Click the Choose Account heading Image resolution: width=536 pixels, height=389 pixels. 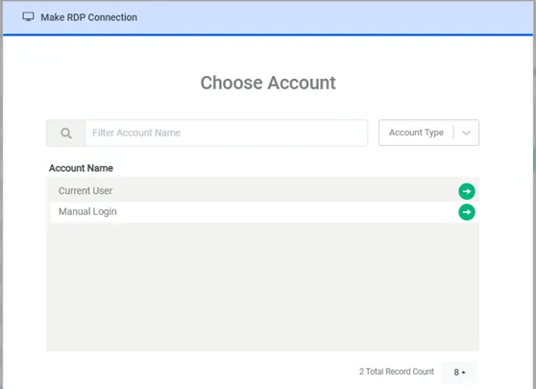click(x=268, y=83)
